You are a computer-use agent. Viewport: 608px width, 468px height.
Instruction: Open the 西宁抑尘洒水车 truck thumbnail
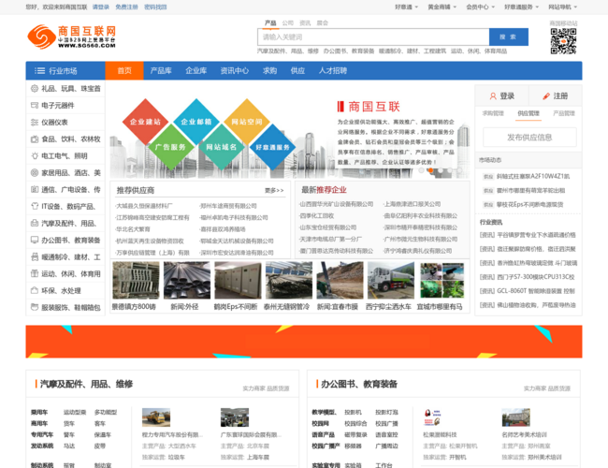click(391, 281)
